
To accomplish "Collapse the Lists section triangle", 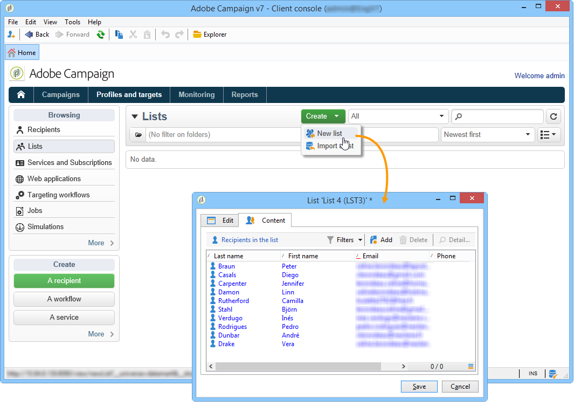I will pos(135,116).
